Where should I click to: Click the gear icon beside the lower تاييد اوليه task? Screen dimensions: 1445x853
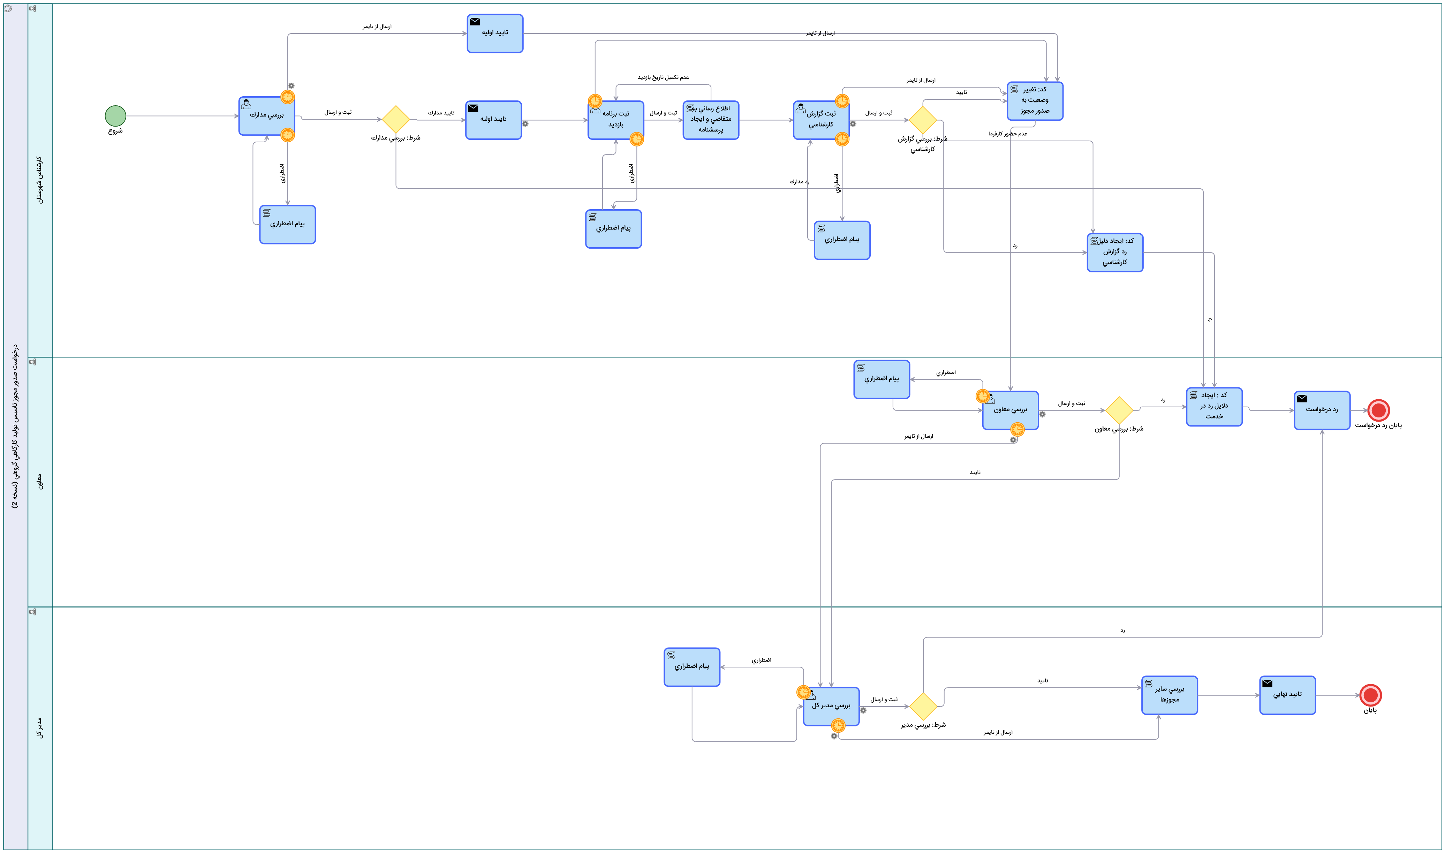(x=526, y=123)
